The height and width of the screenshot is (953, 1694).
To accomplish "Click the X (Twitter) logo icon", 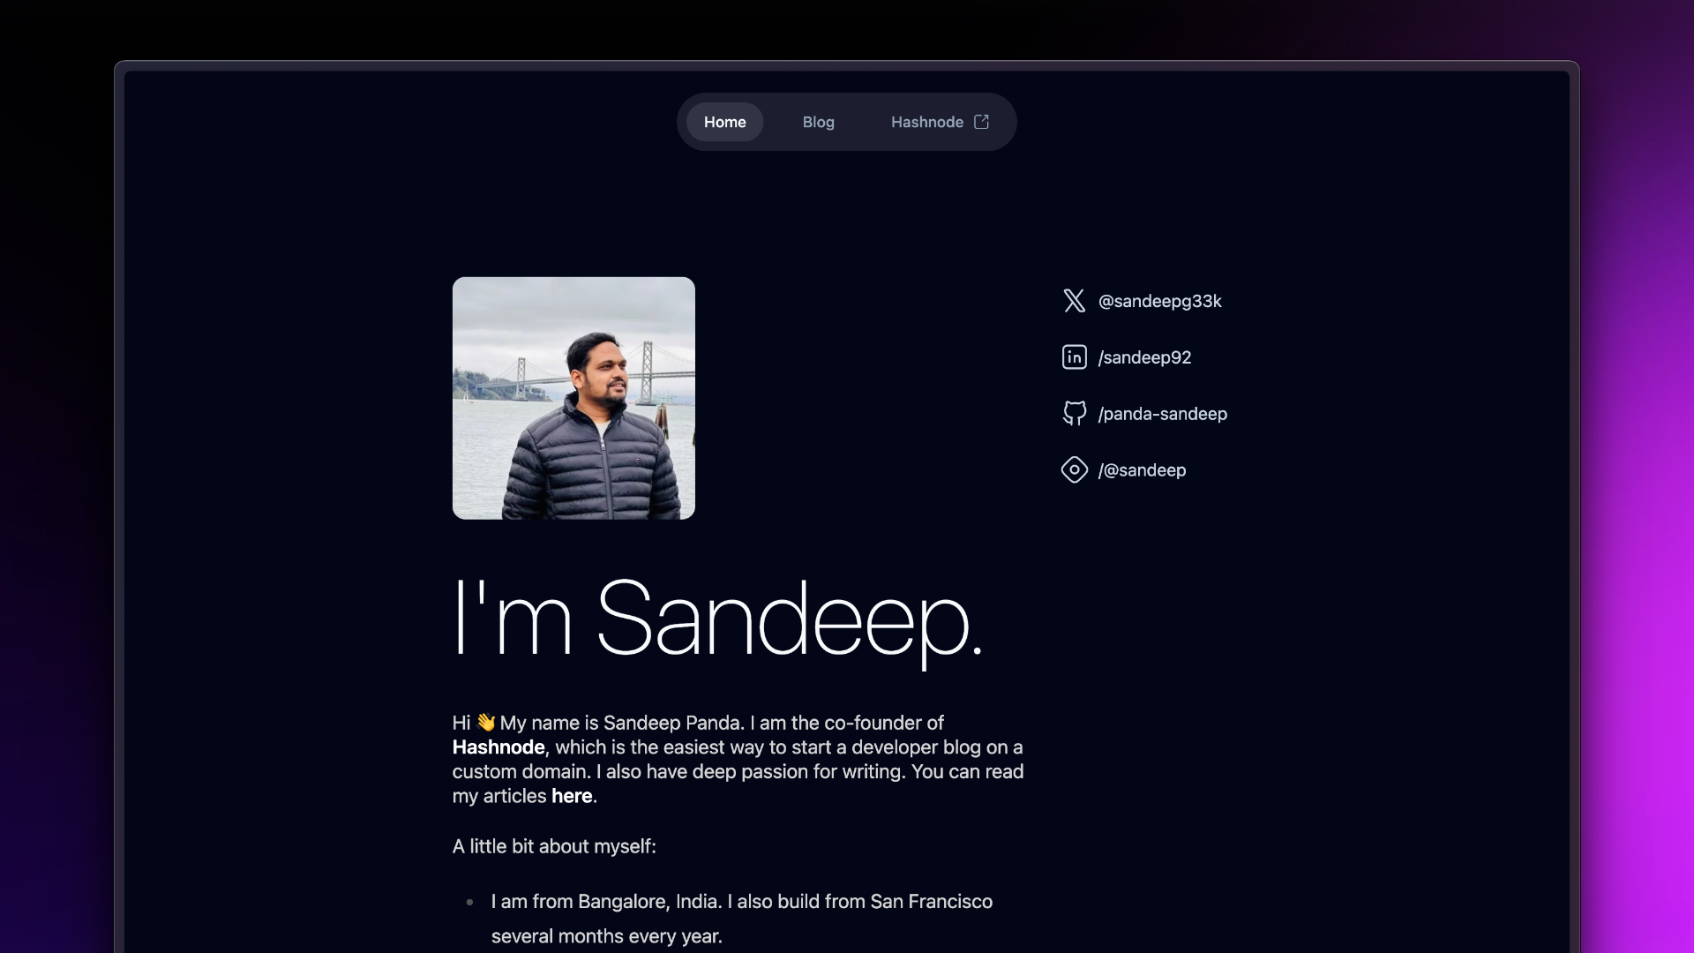I will 1074,301.
